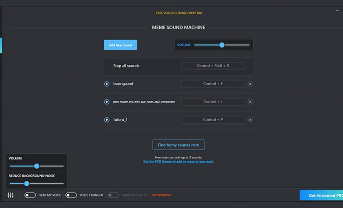
Task: Select the tuturu_1 sound name
Action: click(120, 120)
